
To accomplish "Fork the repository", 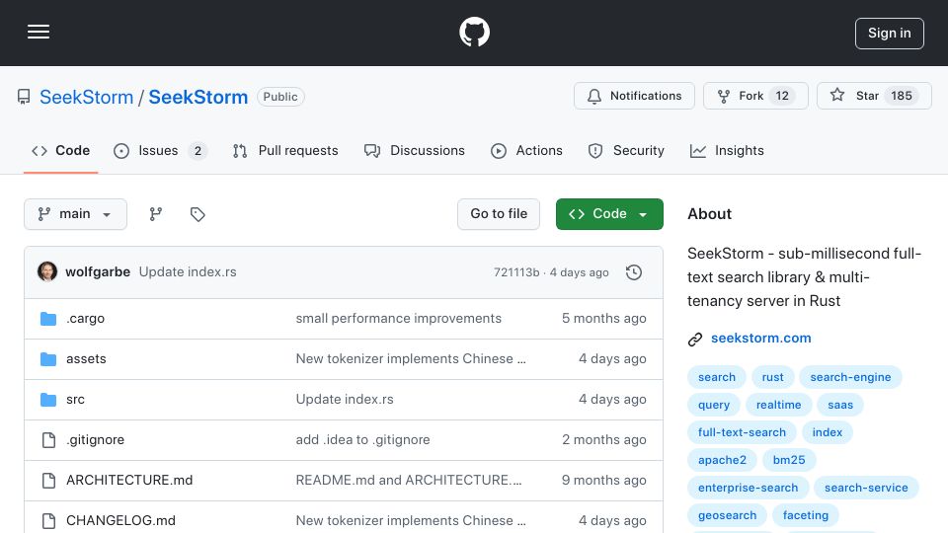I will click(x=755, y=96).
